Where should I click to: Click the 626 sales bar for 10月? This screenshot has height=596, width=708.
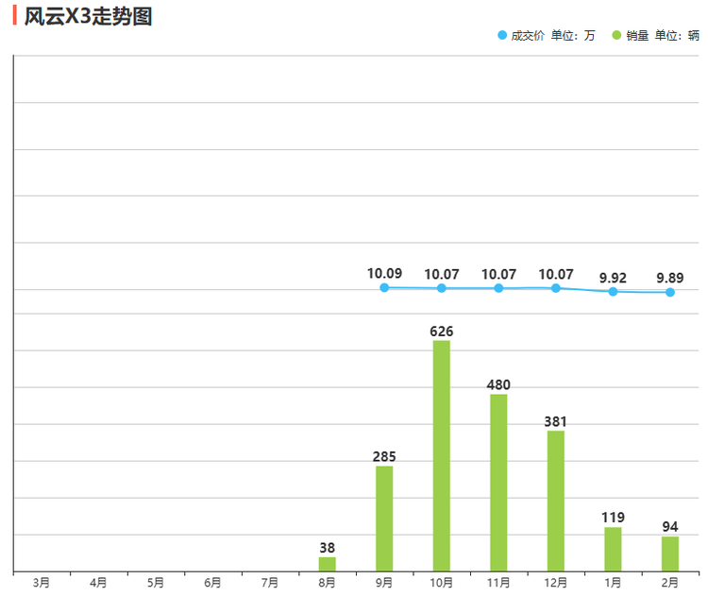point(442,455)
